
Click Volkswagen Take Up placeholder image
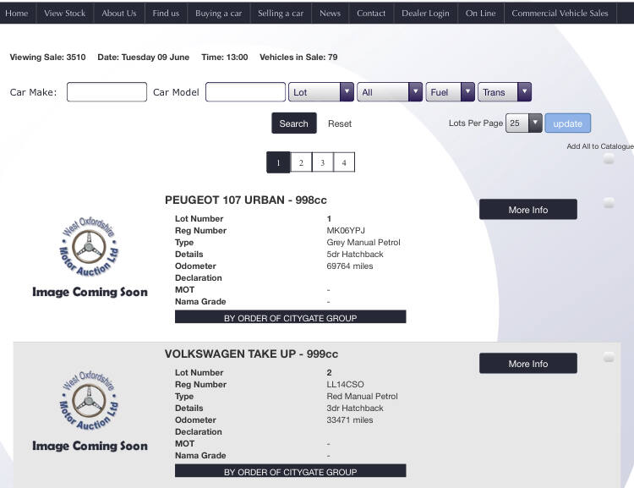[90, 410]
